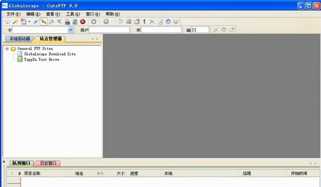321x187 pixels.
Task: Sort queue by 本地 column
Action: click(168, 174)
